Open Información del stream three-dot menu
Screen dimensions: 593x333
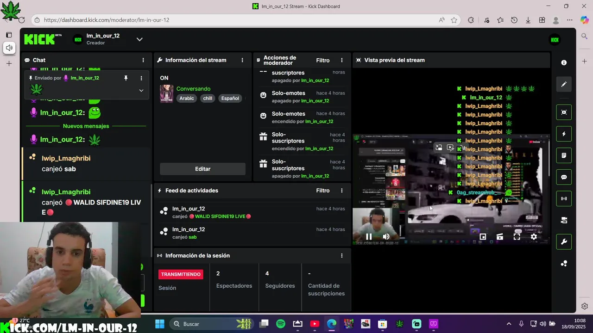click(242, 60)
